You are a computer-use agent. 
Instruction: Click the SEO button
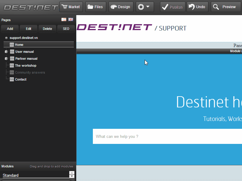(66, 29)
